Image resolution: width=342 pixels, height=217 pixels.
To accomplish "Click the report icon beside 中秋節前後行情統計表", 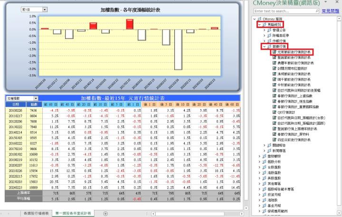I will tap(275, 85).
